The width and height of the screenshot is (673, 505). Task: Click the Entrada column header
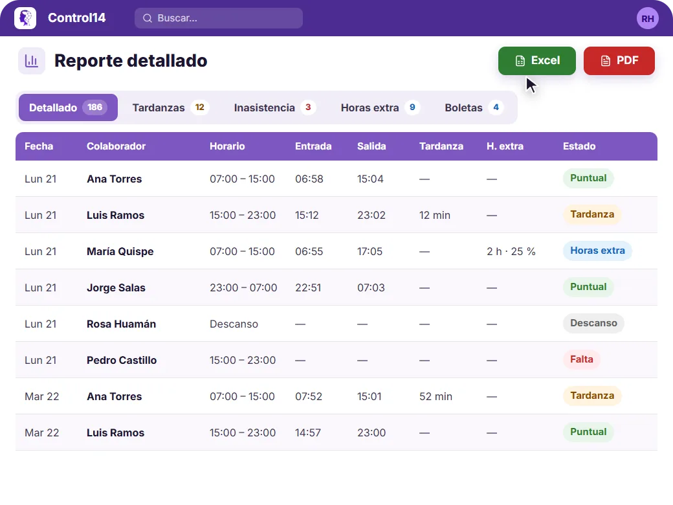point(313,146)
